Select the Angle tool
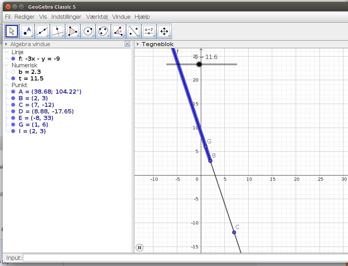 click(x=118, y=31)
